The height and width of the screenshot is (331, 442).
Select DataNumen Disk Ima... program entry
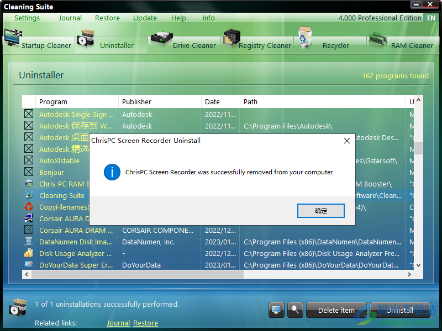coord(76,242)
